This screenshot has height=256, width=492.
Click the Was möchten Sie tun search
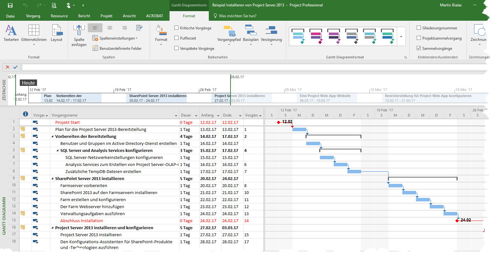point(235,16)
